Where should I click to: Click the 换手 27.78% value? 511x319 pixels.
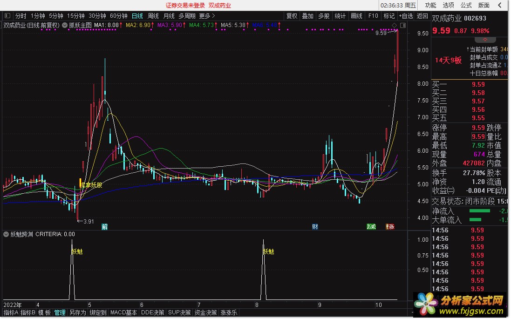click(x=474, y=173)
